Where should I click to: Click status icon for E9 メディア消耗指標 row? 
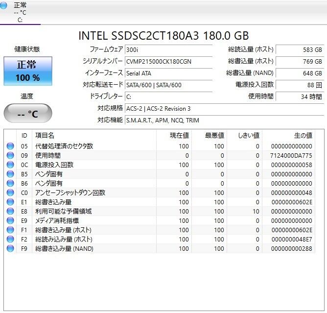[10, 221]
